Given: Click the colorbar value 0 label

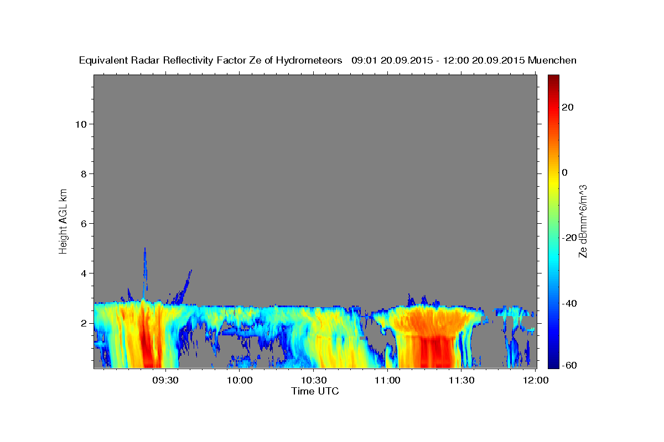Looking at the screenshot, I should pyautogui.click(x=565, y=172).
